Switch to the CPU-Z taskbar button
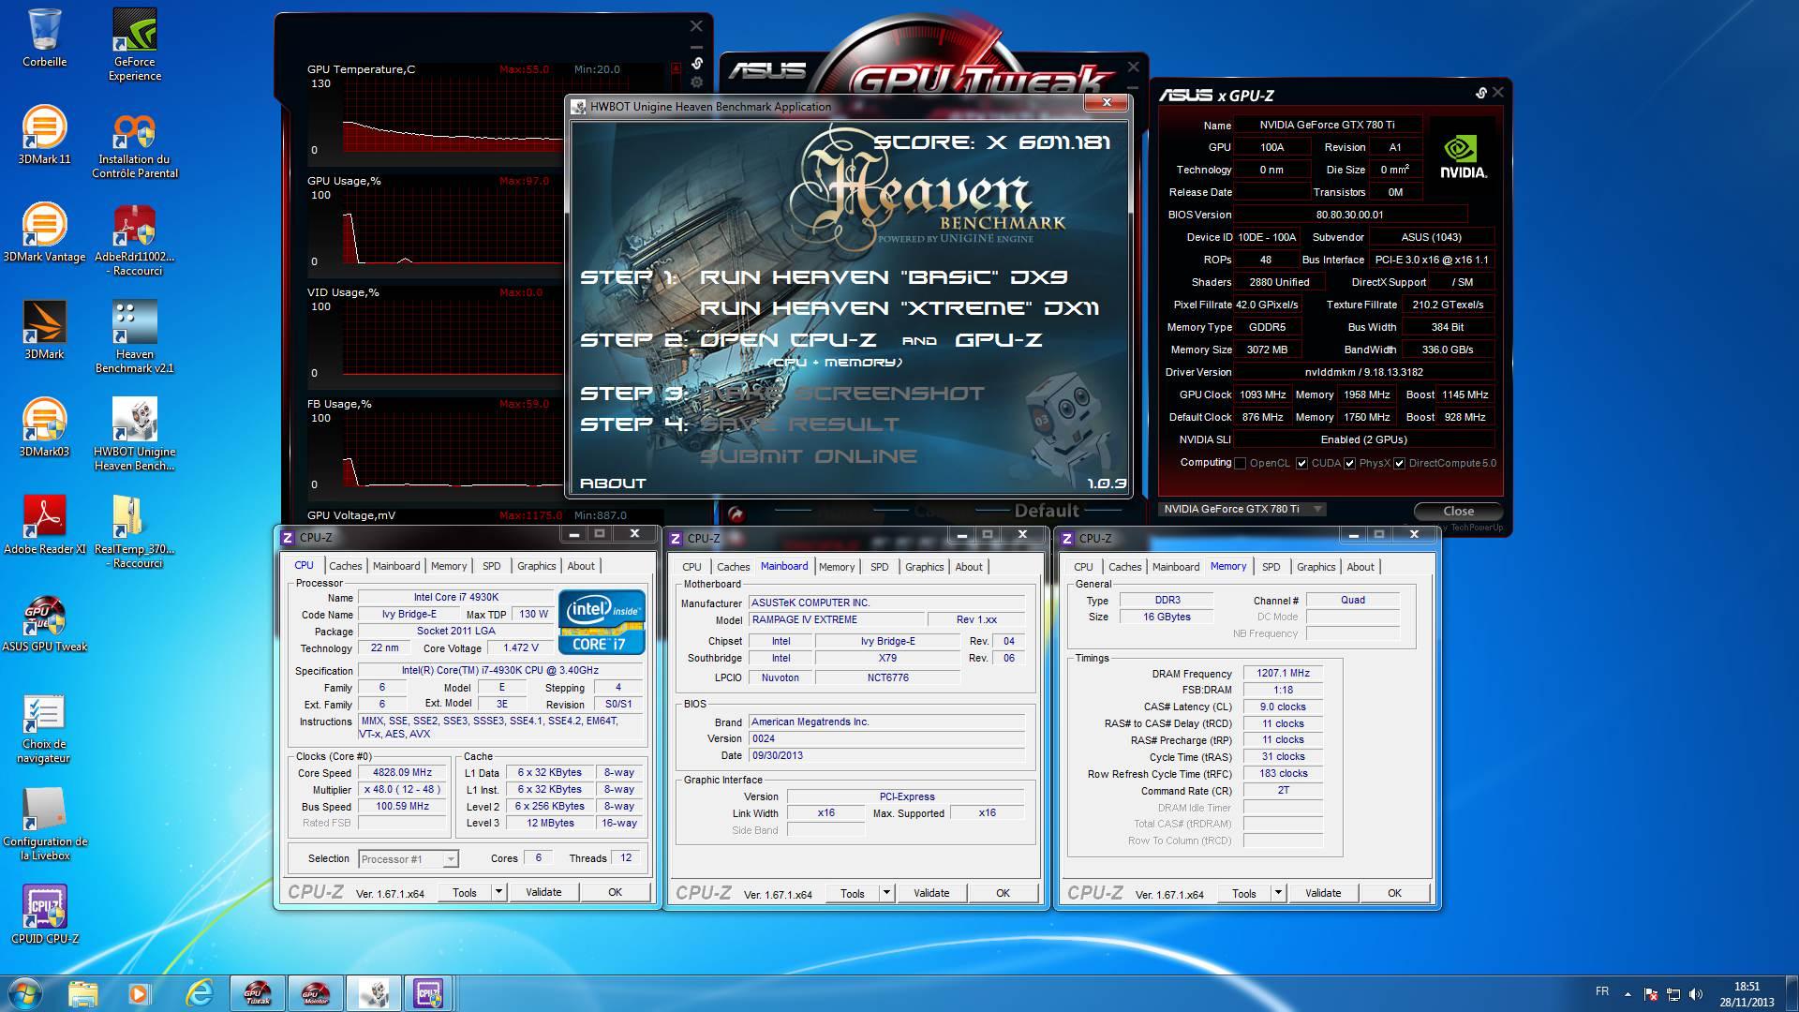The image size is (1799, 1012). 428,993
